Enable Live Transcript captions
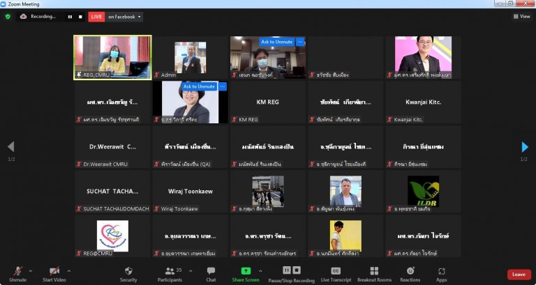 (335, 273)
